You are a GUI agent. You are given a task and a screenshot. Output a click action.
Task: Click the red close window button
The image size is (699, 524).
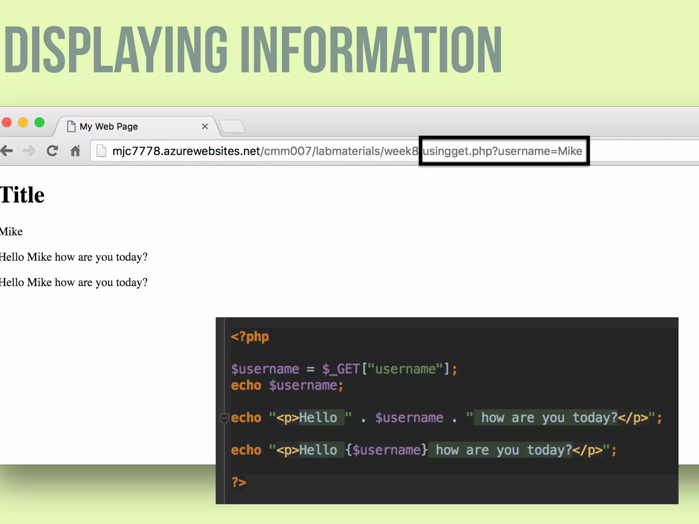pyautogui.click(x=7, y=122)
